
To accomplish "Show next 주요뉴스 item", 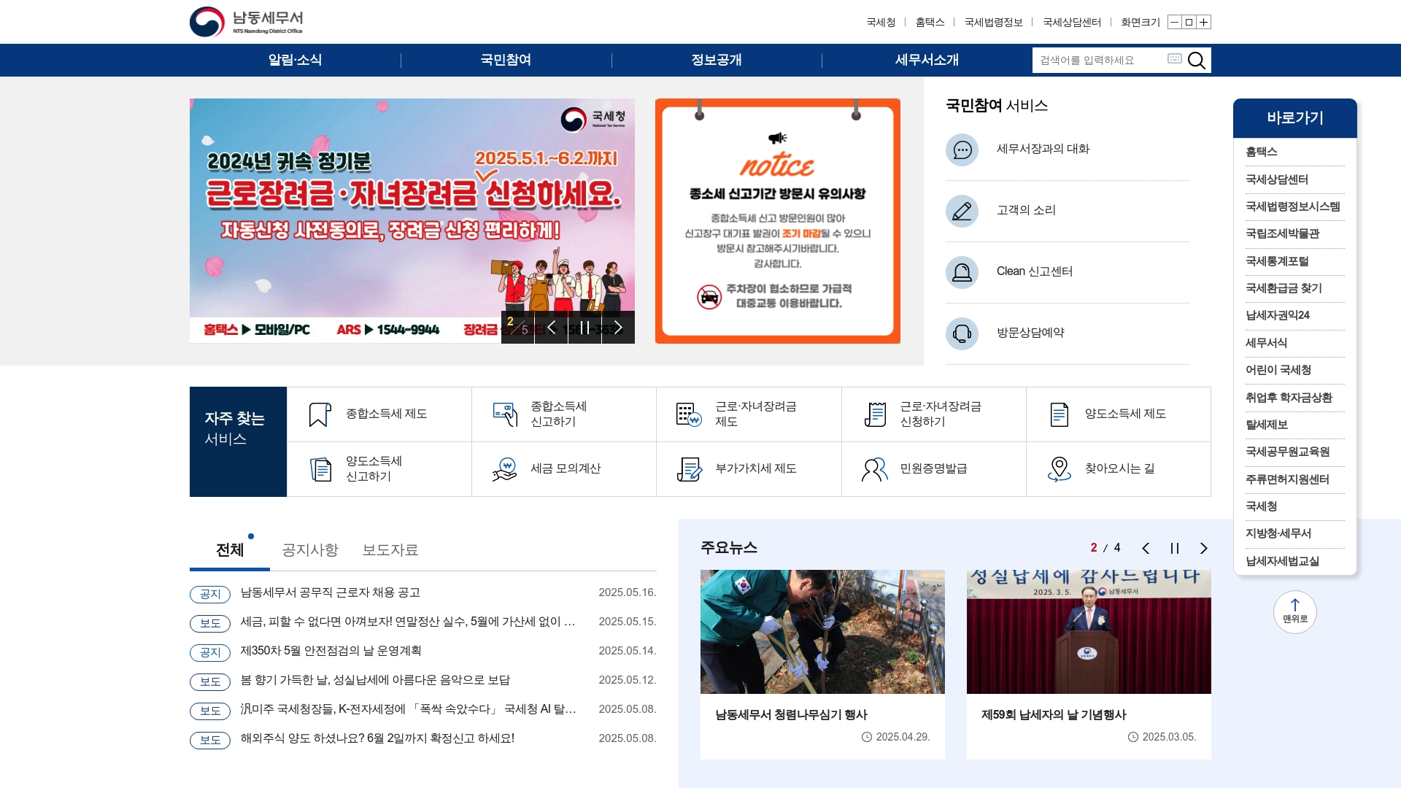I will (x=1204, y=548).
